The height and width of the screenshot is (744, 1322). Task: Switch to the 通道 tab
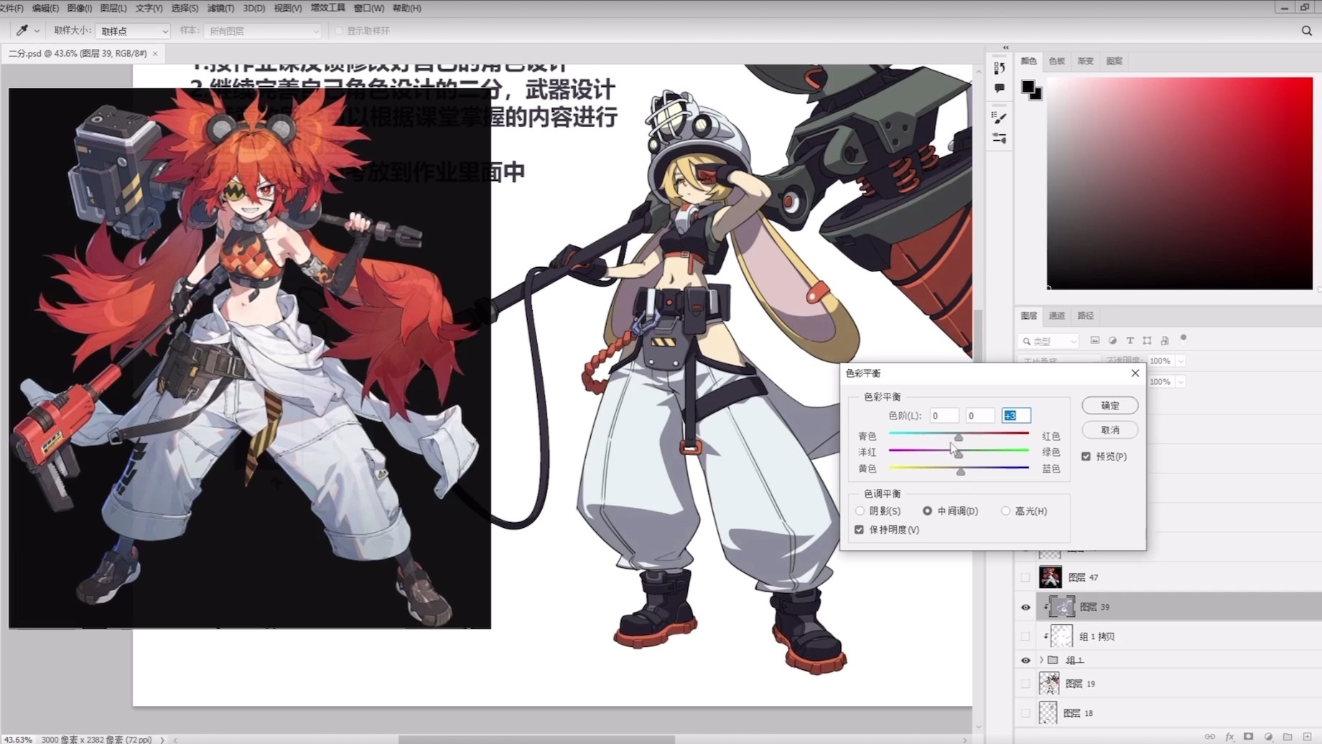pyautogui.click(x=1057, y=316)
